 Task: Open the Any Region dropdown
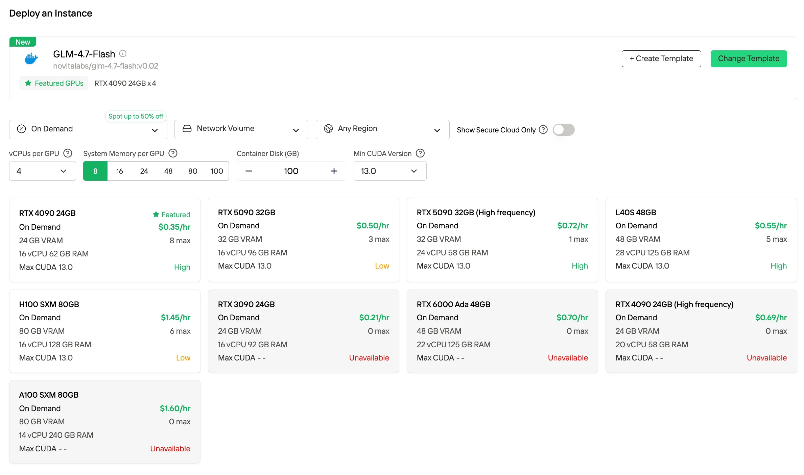[383, 129]
